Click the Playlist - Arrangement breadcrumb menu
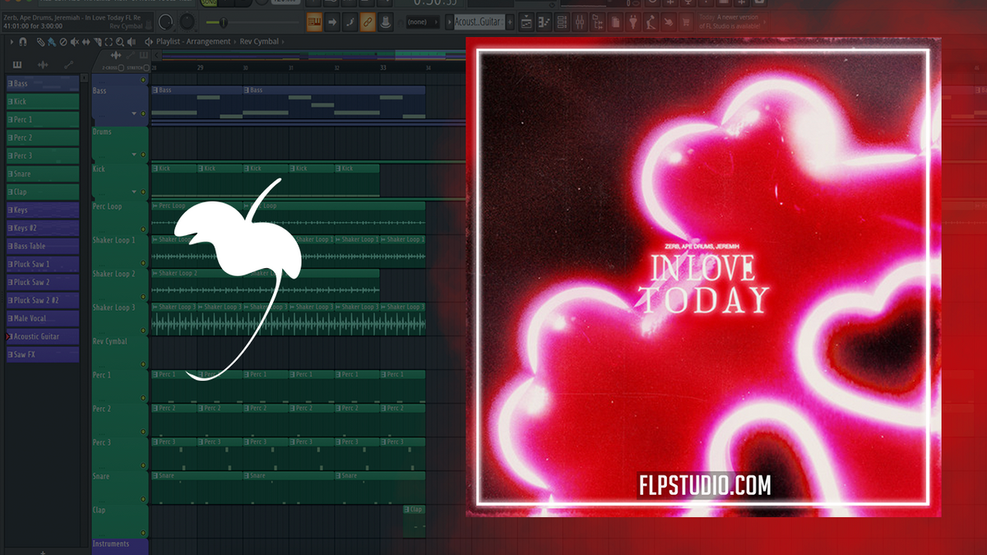 tap(193, 41)
